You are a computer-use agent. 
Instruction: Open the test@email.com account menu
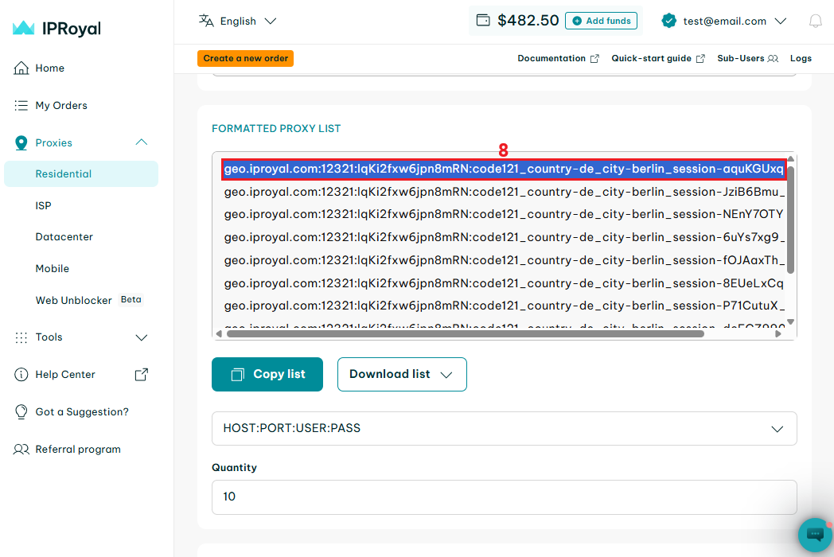tap(724, 21)
